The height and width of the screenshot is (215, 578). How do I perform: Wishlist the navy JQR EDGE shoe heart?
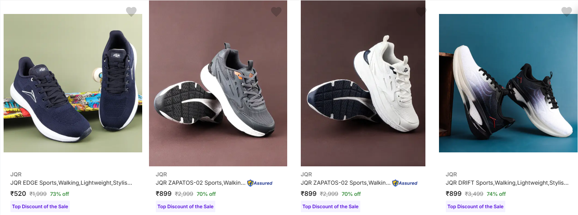pyautogui.click(x=131, y=12)
